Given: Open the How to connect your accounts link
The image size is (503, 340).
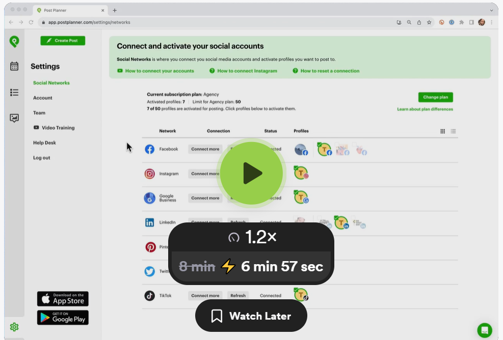Looking at the screenshot, I should (x=155, y=71).
